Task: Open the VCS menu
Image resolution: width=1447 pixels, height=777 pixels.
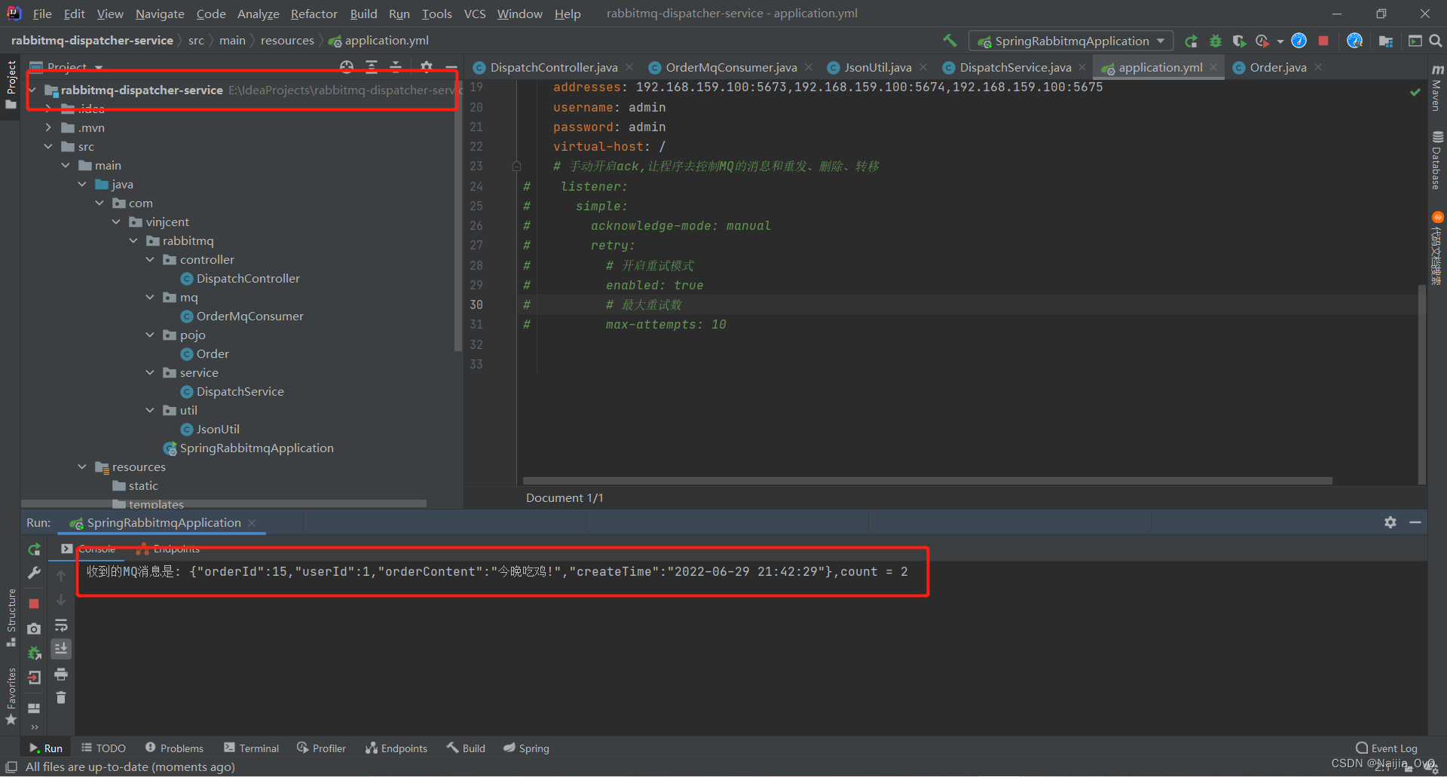Action: click(x=475, y=14)
